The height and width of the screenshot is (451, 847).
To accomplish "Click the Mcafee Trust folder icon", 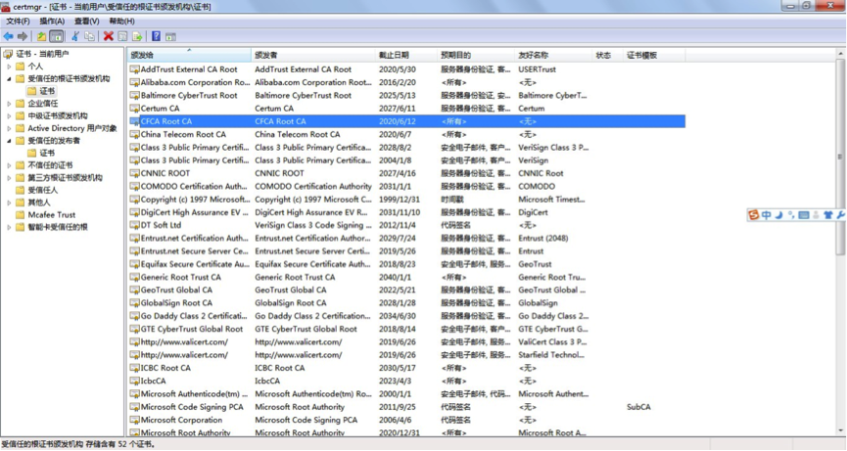I will pos(21,214).
